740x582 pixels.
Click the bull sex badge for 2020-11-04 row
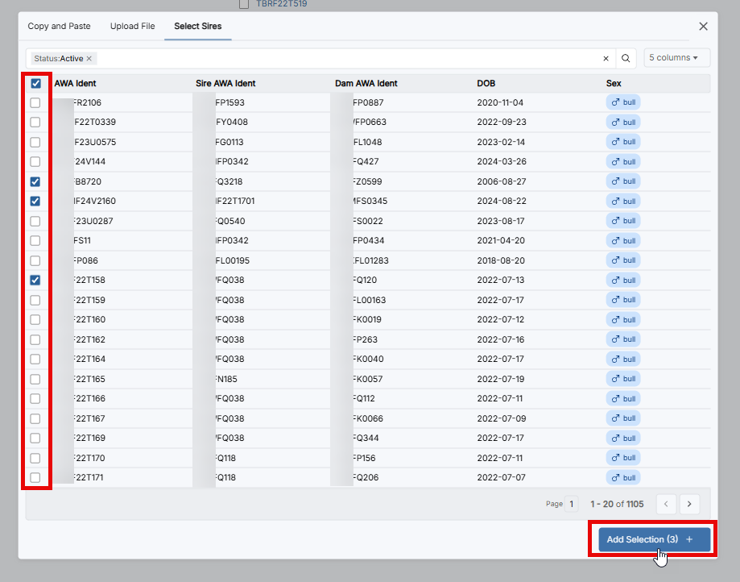622,102
